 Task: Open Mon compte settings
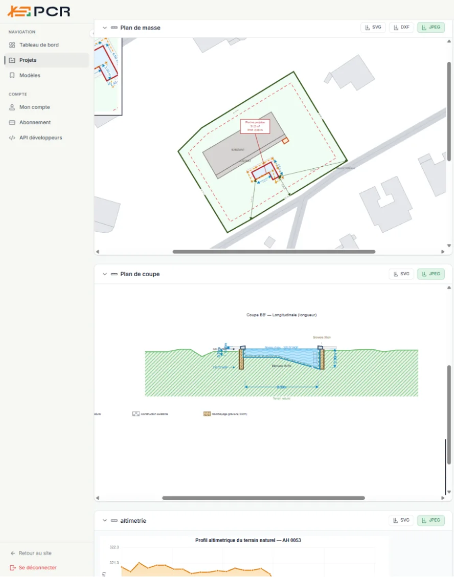pyautogui.click(x=47, y=107)
